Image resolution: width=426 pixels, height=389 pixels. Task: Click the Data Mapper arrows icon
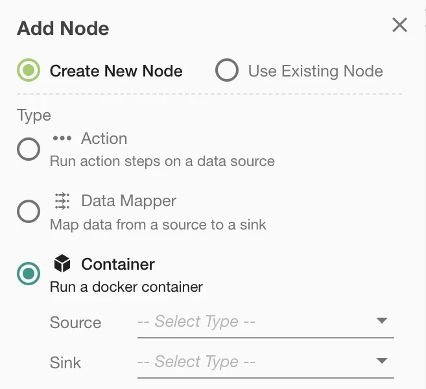(x=62, y=201)
